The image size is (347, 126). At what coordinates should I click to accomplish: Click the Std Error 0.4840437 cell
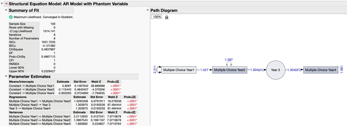[x=81, y=89]
